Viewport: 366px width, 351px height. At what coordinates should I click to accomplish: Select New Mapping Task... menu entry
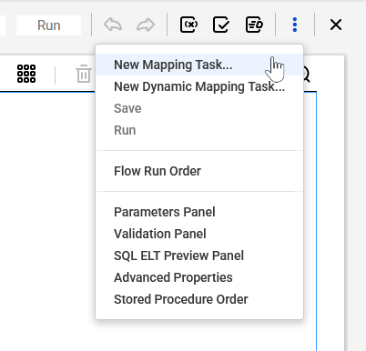199,65
